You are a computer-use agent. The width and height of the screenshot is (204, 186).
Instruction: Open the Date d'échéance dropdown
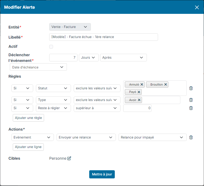[x=38, y=67]
